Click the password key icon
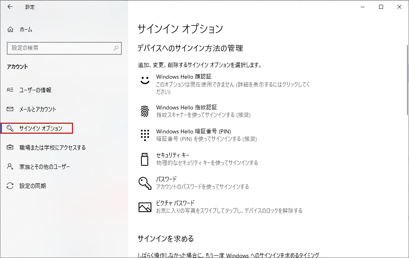The height and width of the screenshot is (258, 409). point(145,183)
